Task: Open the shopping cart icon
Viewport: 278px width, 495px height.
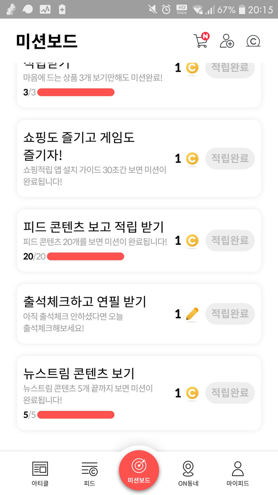Action: point(200,40)
